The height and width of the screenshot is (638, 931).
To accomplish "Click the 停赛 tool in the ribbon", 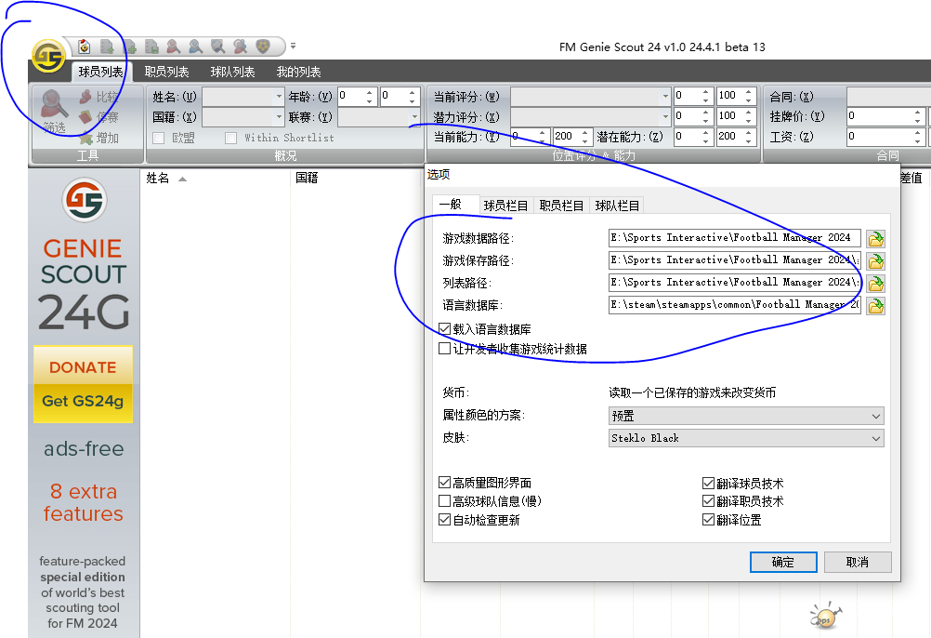I will (x=99, y=117).
